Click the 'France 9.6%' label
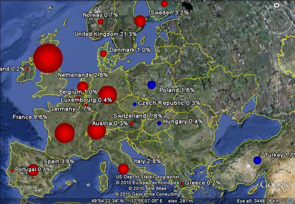 [30, 117]
